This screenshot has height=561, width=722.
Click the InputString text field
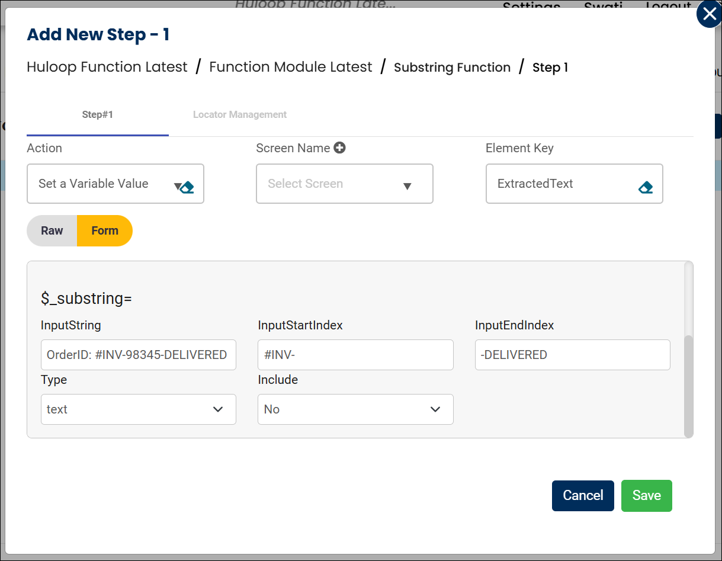click(138, 355)
